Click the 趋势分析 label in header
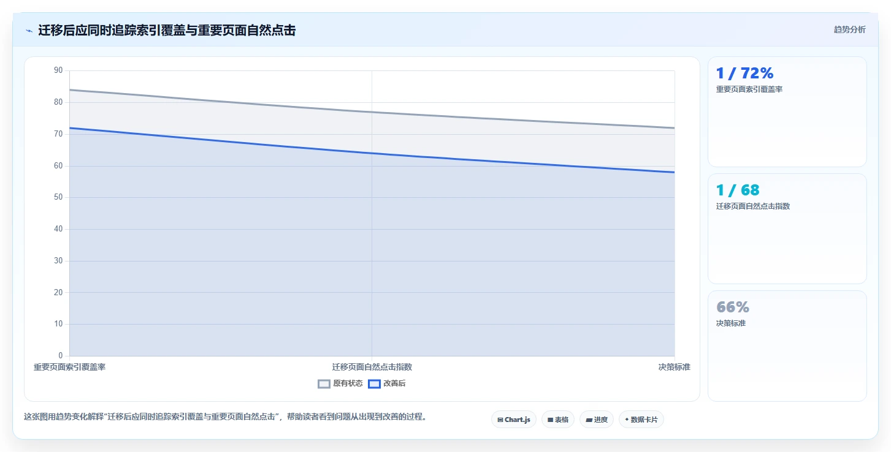This screenshot has height=452, width=891. [849, 29]
